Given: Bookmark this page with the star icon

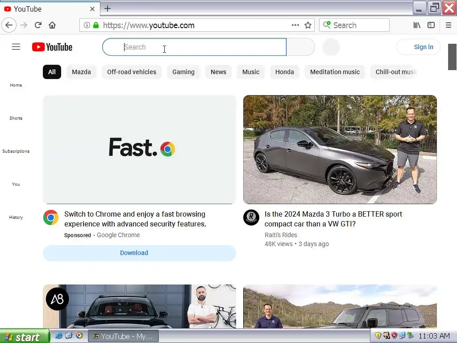Looking at the screenshot, I should (x=308, y=25).
